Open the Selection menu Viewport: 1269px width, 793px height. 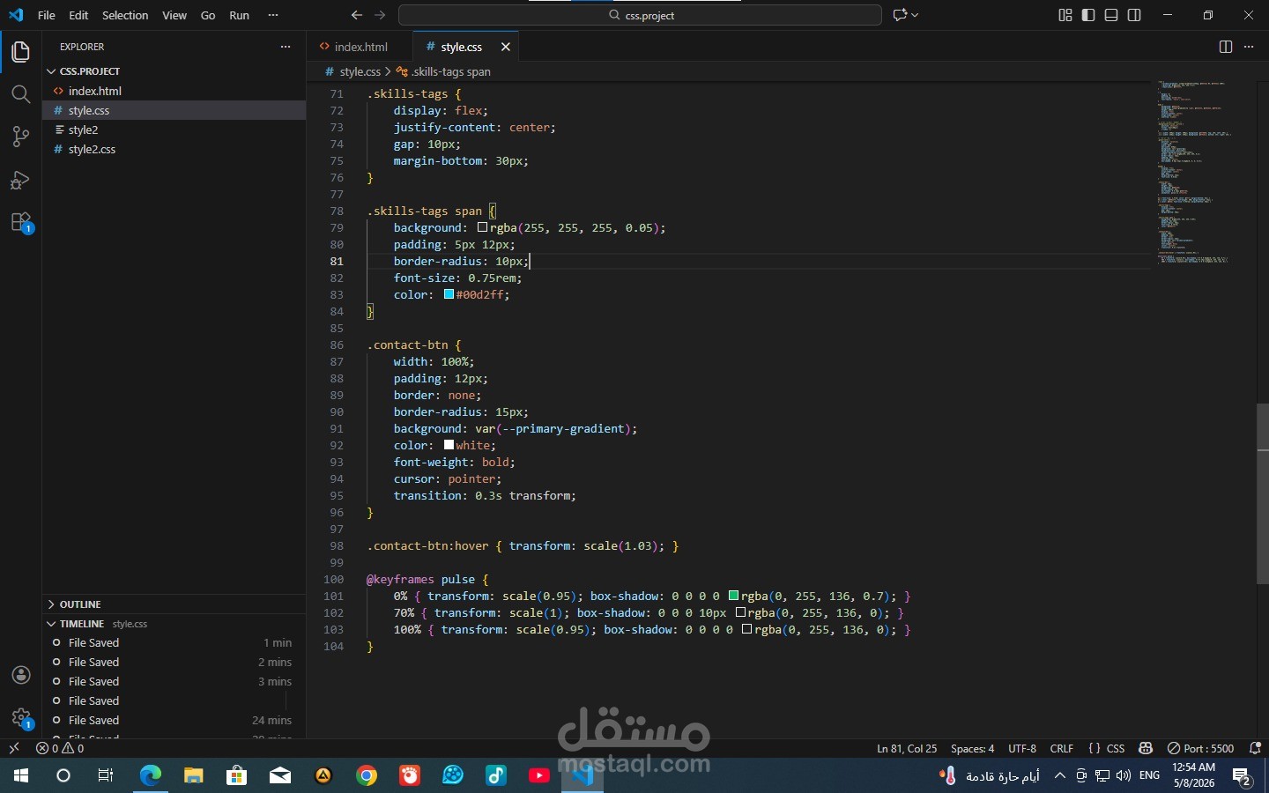point(125,15)
